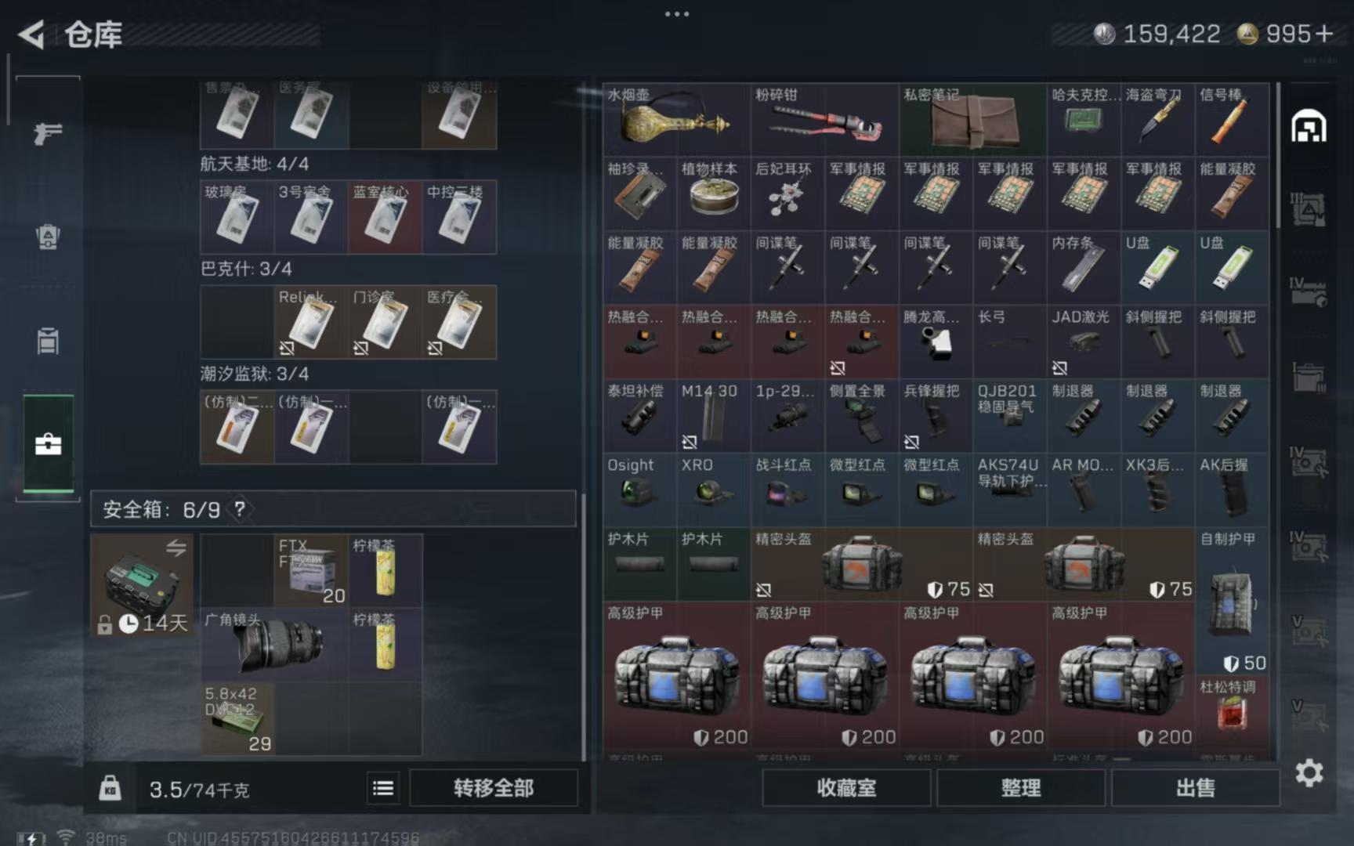Select the 蓝室核心 key card
The width and height of the screenshot is (1354, 846).
click(x=385, y=216)
